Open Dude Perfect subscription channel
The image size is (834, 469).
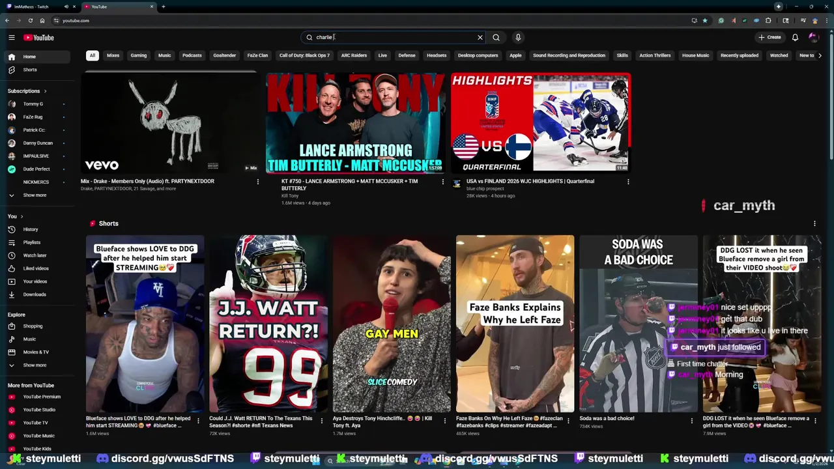(38, 169)
